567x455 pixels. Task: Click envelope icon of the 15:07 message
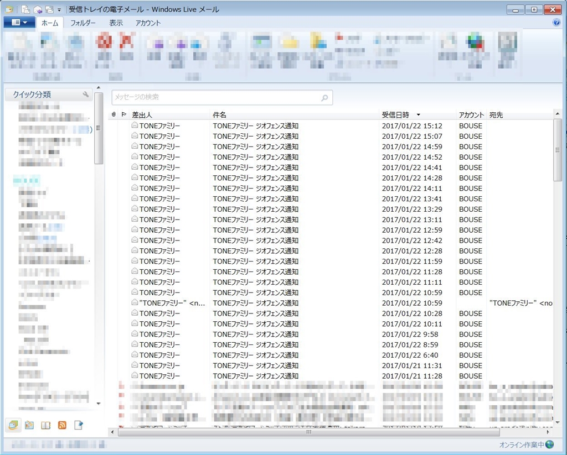pos(135,136)
